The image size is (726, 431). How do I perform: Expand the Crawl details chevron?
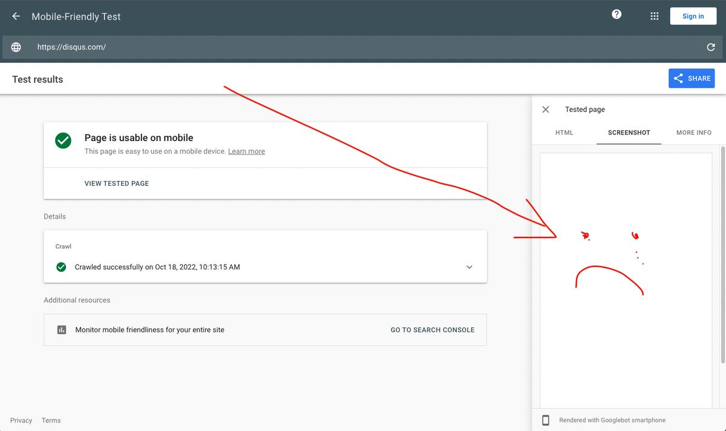click(469, 267)
